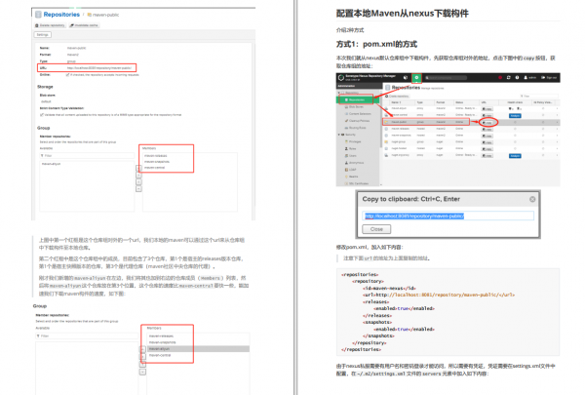Copy URL of the maven-aliyun row
Screen dimensions: 585x395
point(487,109)
